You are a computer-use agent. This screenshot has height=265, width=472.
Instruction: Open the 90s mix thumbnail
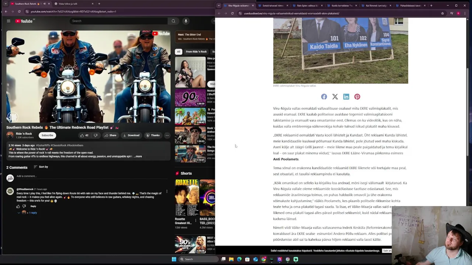pos(190,98)
